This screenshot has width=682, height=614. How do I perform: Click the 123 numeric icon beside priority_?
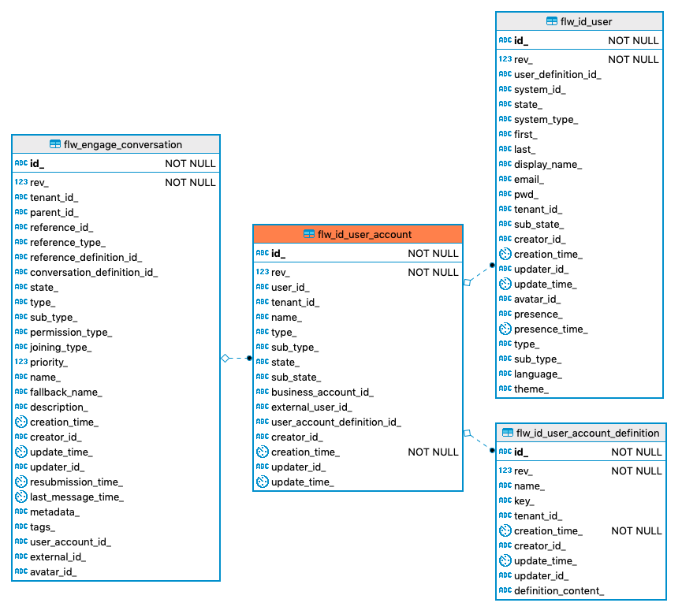(x=21, y=362)
